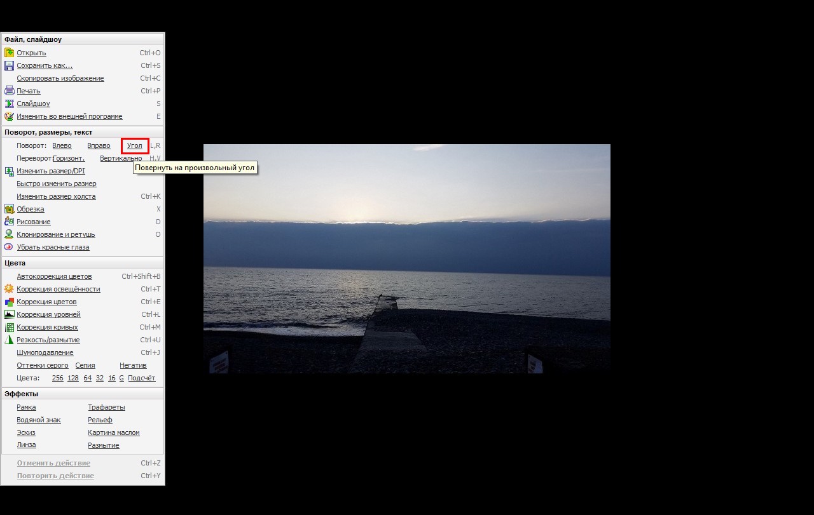Open the Водяной знак effect
The width and height of the screenshot is (814, 515).
pyautogui.click(x=39, y=420)
